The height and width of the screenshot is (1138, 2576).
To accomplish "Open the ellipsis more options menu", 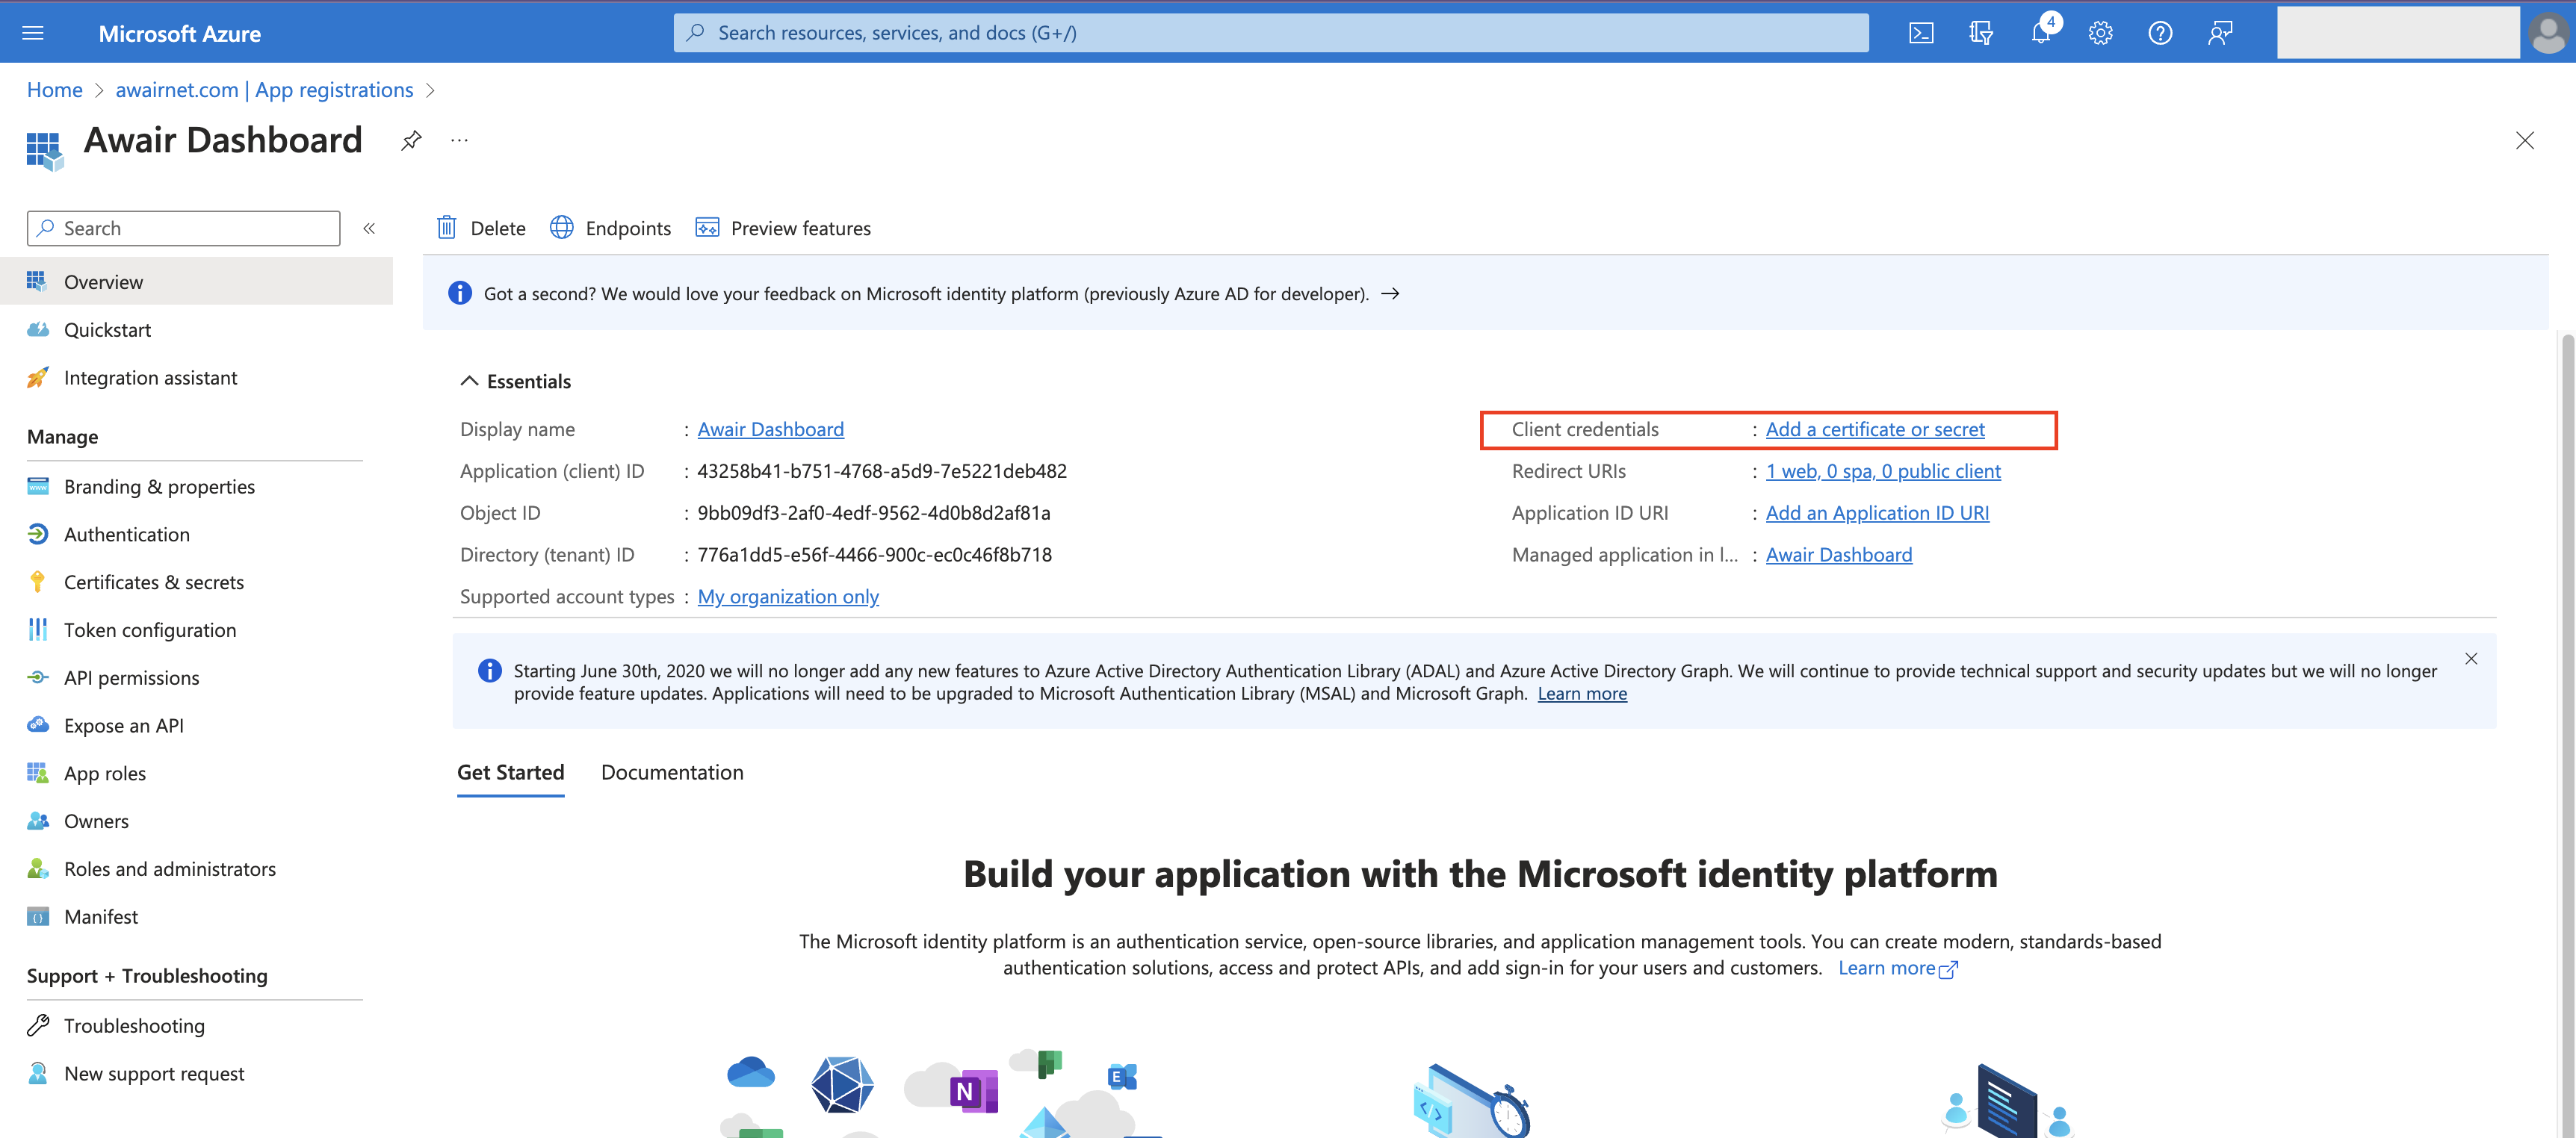I will click(x=459, y=140).
